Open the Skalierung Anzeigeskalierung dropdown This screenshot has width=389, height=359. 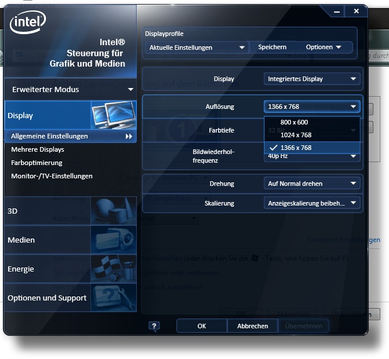tap(312, 203)
